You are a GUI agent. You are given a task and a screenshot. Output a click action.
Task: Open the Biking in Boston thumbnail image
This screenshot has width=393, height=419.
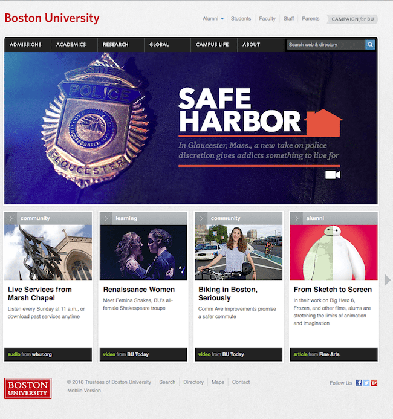[x=239, y=252]
